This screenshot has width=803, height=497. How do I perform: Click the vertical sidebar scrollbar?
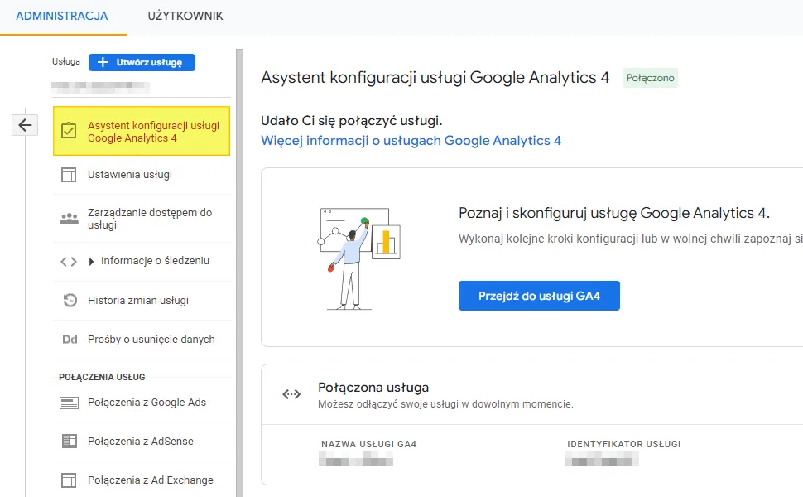239,273
